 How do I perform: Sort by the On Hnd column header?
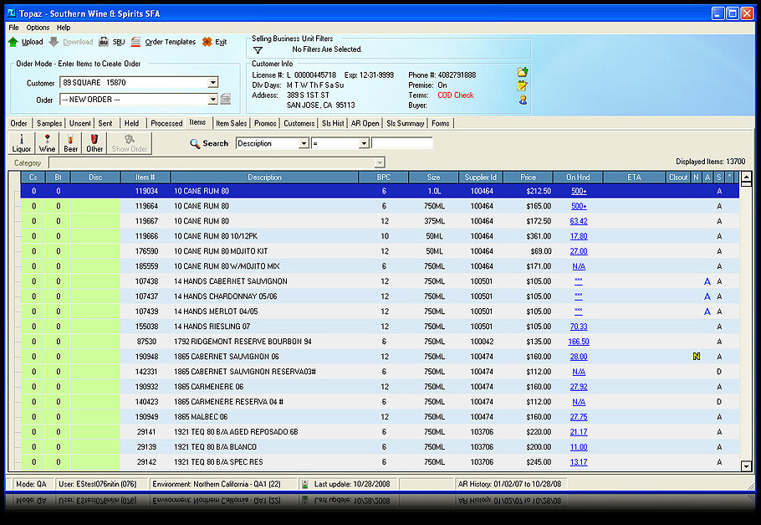pyautogui.click(x=578, y=178)
